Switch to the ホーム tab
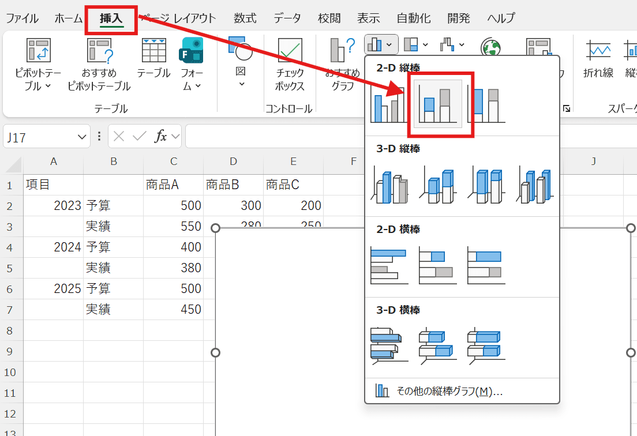The image size is (637, 436). coord(69,18)
